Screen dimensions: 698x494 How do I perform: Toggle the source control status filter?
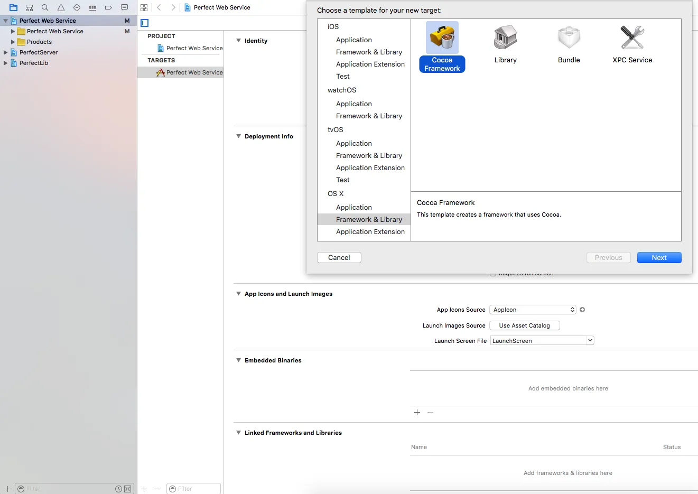click(127, 489)
